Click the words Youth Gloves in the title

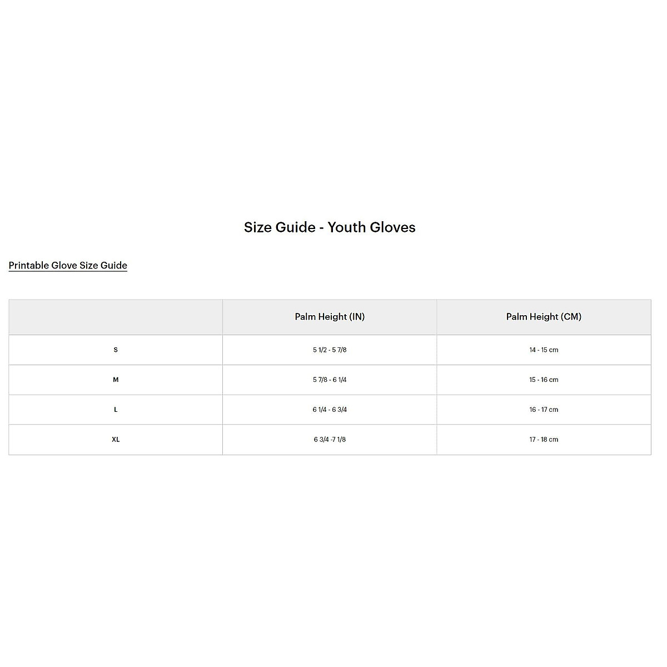[371, 227]
